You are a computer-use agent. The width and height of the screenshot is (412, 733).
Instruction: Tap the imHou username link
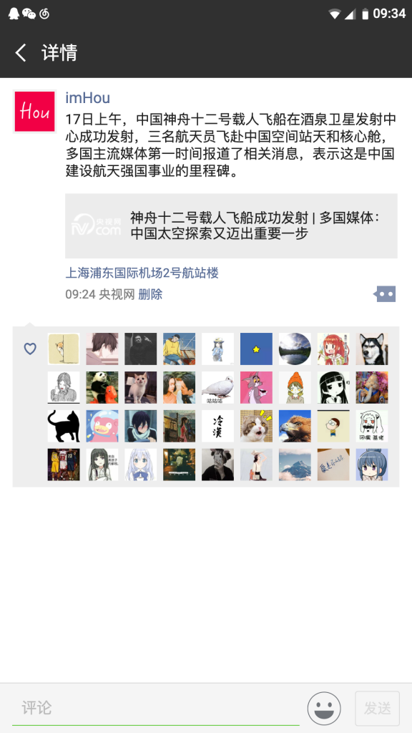pos(88,97)
